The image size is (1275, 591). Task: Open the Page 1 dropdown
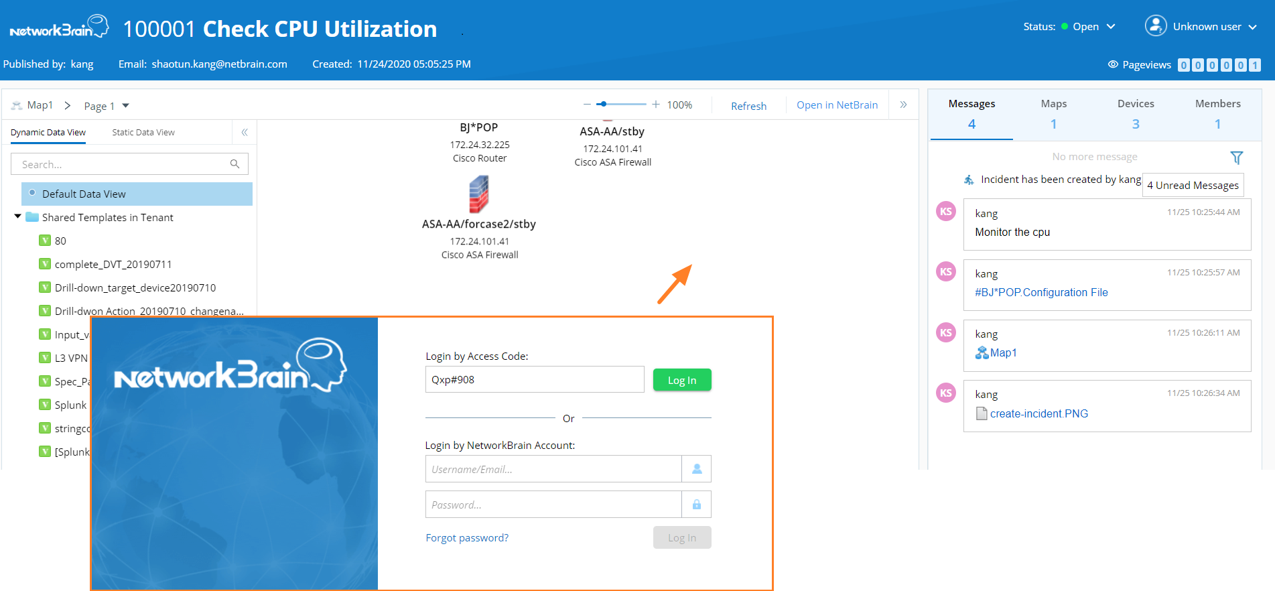click(x=126, y=106)
